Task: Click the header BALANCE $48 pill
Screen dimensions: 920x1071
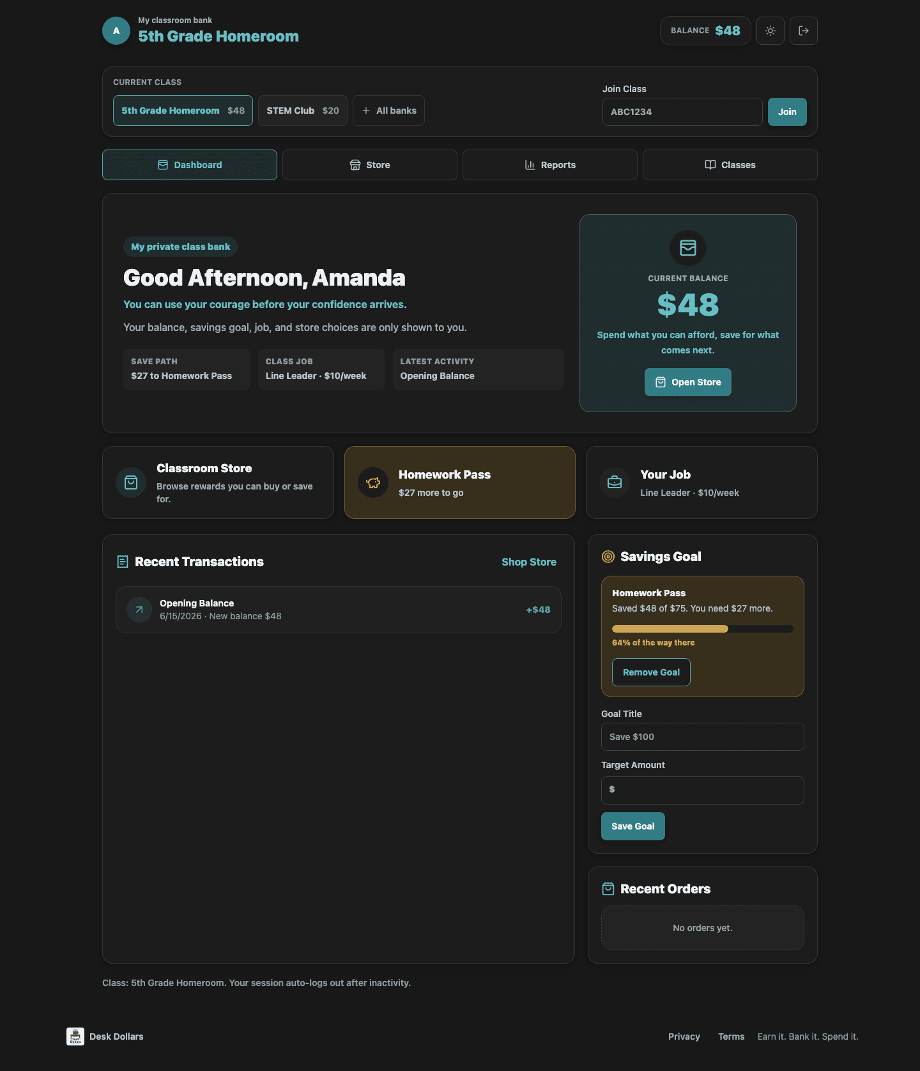Action: pyautogui.click(x=705, y=31)
